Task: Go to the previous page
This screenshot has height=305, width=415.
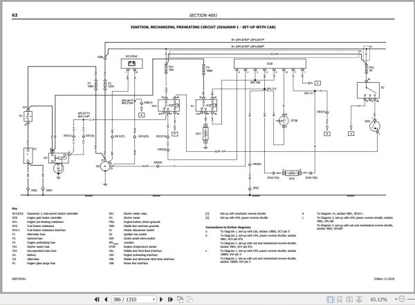Action: (106, 299)
